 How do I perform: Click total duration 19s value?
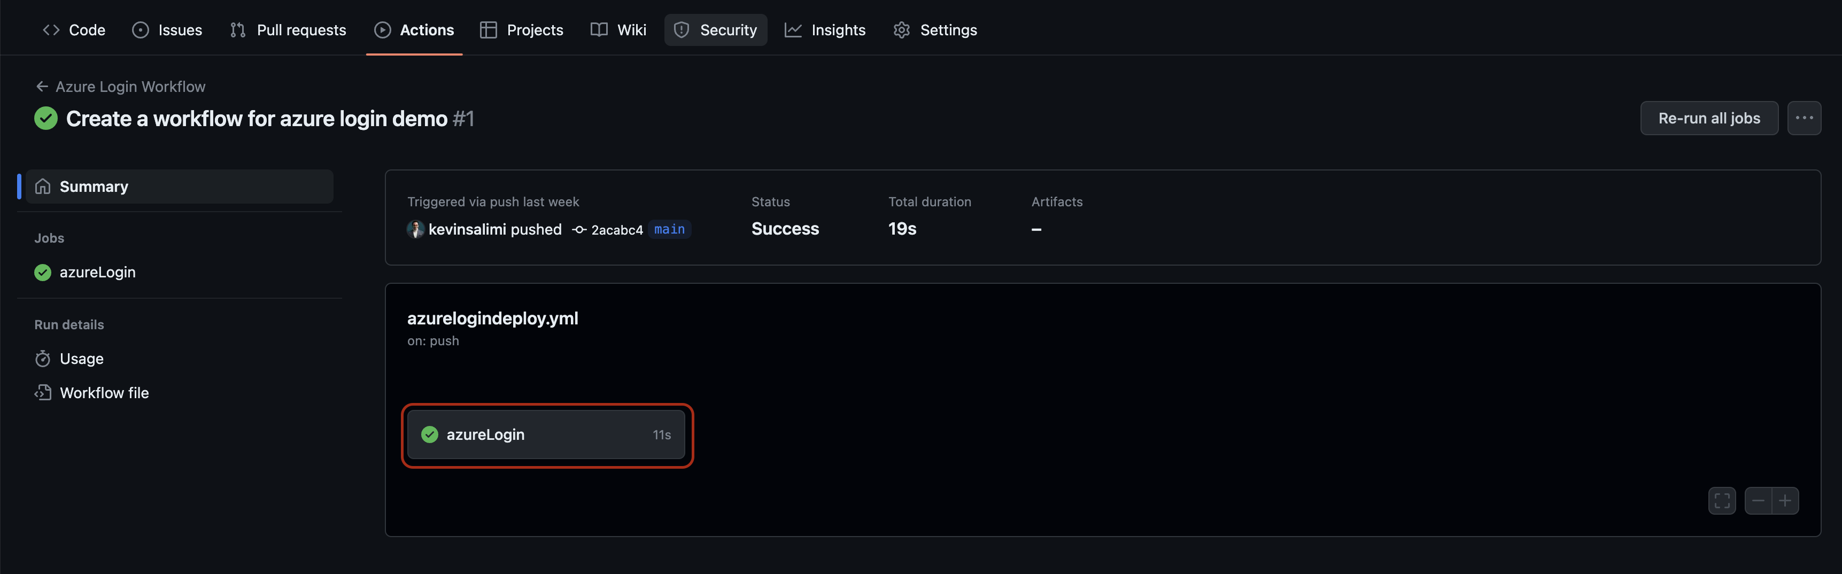[902, 229]
